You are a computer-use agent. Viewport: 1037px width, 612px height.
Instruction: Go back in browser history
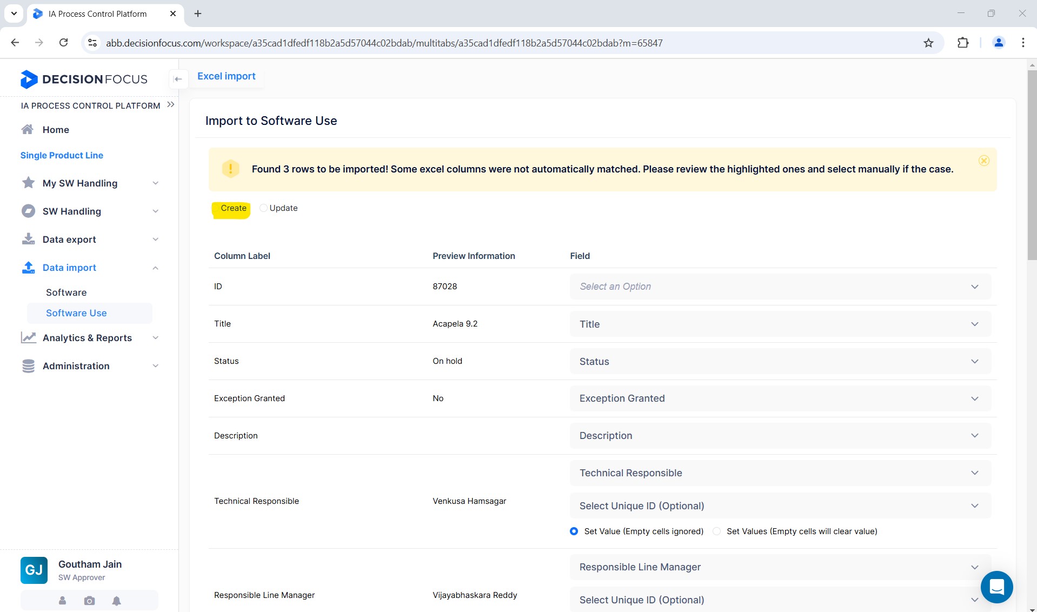tap(15, 43)
